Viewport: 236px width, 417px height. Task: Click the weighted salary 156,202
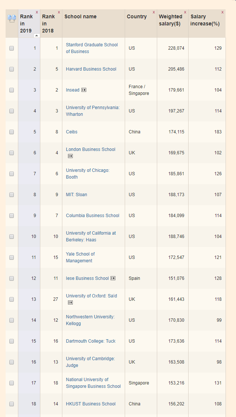[x=176, y=404]
